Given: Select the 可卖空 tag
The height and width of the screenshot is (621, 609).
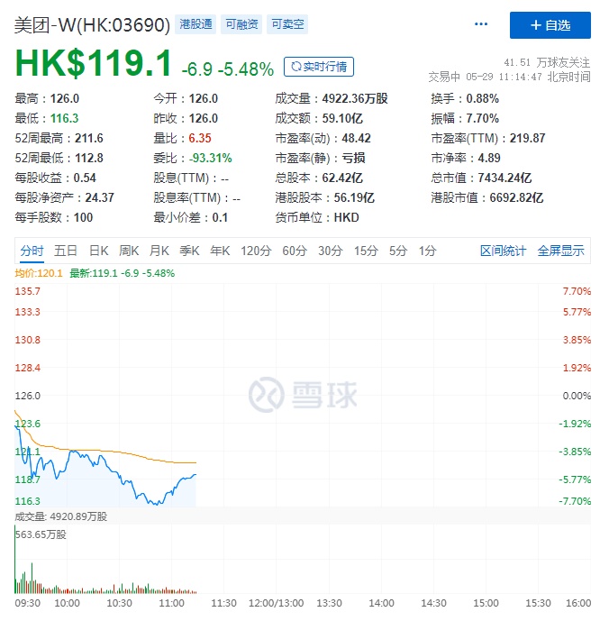Looking at the screenshot, I should coord(287,24).
